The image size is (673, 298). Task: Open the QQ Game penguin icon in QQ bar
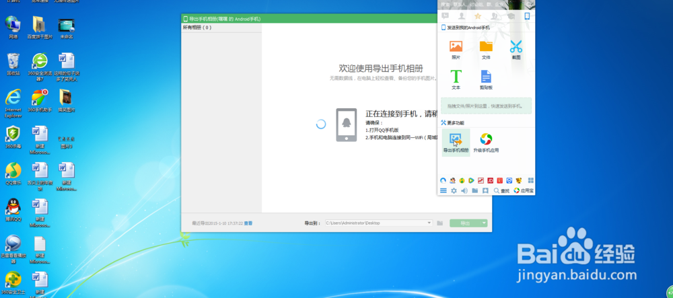click(x=452, y=180)
